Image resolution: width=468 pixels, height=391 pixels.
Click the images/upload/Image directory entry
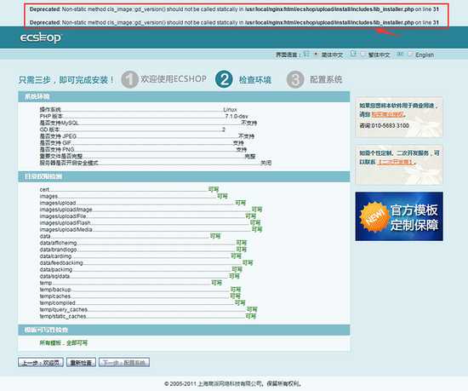click(66, 210)
